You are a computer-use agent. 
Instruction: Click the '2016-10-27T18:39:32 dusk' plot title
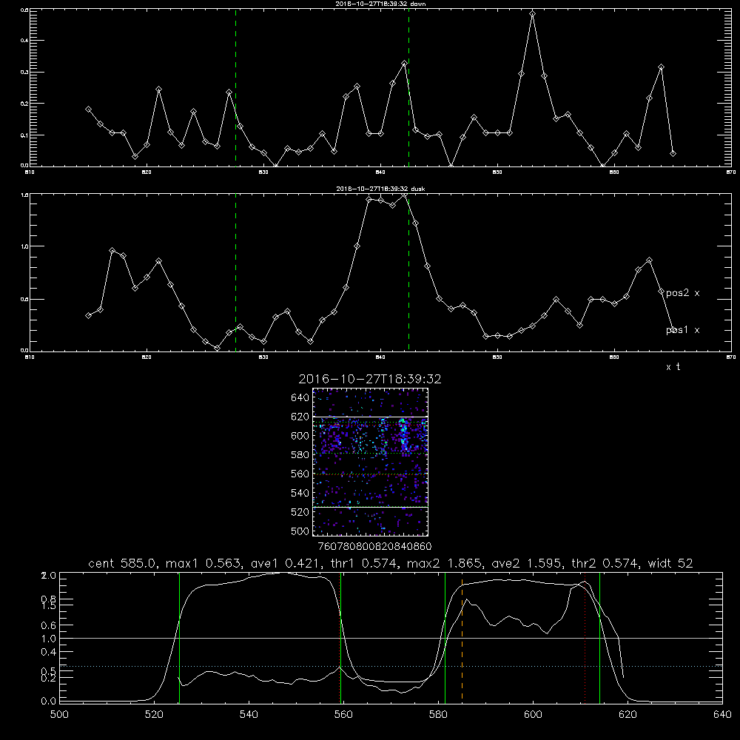point(380,189)
